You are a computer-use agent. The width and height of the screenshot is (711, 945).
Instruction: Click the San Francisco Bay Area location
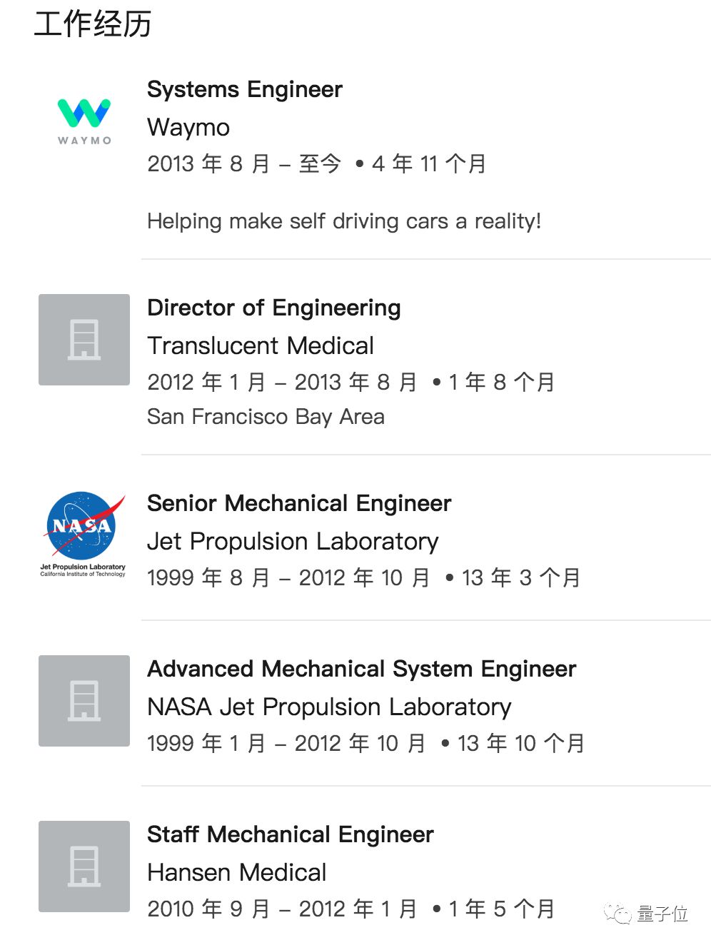click(x=266, y=417)
